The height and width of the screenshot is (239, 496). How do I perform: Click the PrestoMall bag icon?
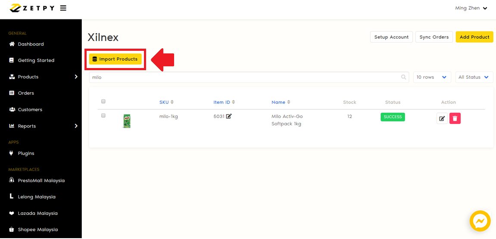click(x=12, y=180)
